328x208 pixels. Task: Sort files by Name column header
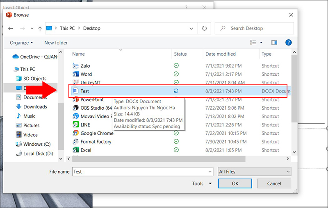click(78, 54)
